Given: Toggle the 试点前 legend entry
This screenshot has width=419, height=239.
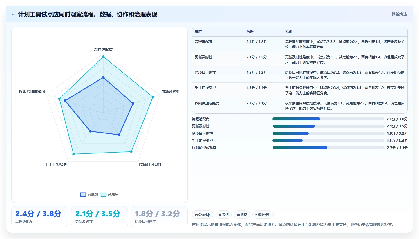Looking at the screenshot, I should [x=89, y=194].
